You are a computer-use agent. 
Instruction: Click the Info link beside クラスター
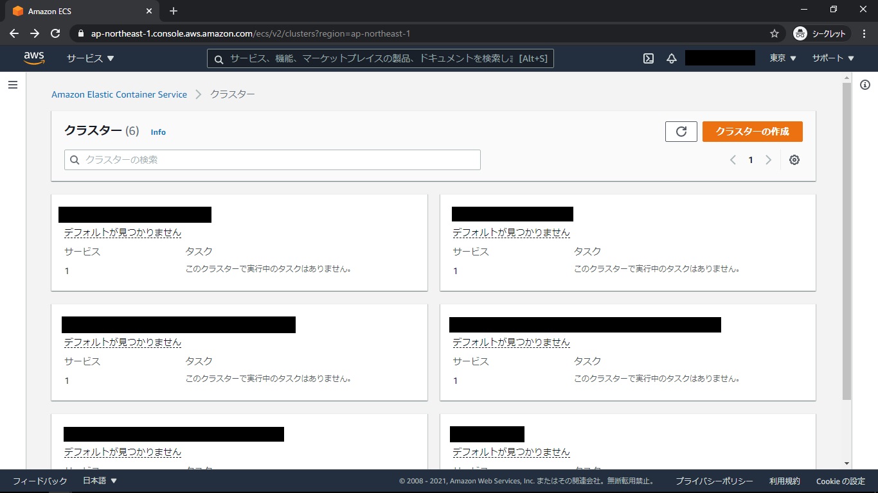tap(158, 132)
